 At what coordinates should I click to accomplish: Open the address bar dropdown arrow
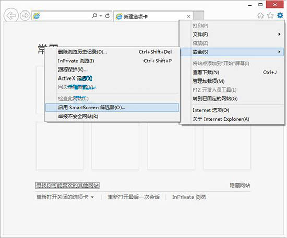(101, 16)
